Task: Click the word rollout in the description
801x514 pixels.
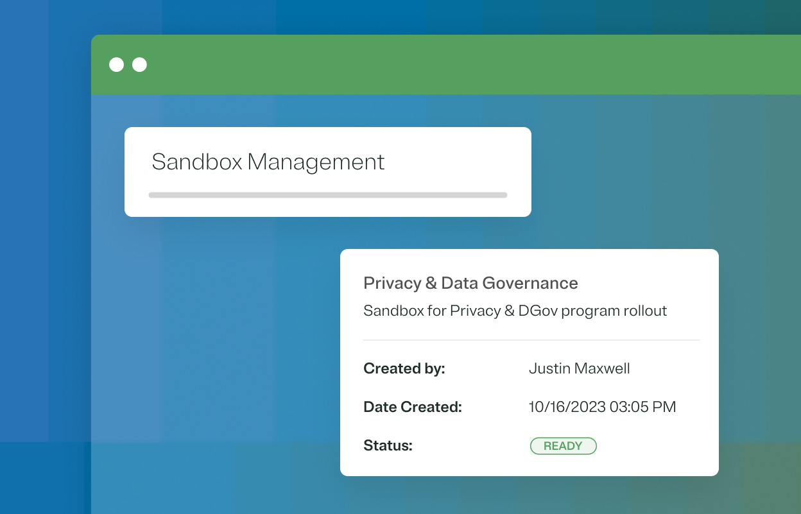Action: point(645,311)
